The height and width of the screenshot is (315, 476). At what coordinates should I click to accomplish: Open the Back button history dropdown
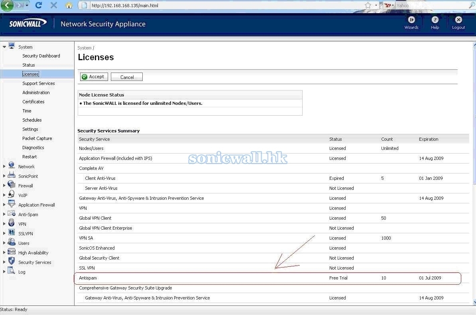27,5
